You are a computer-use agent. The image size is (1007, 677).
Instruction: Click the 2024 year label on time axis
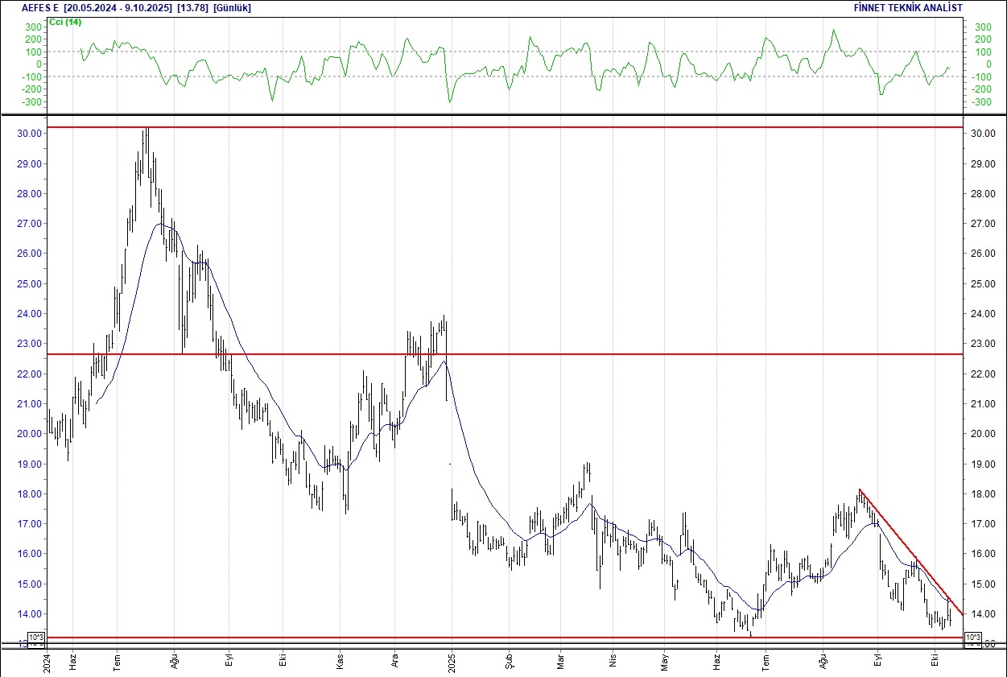[46, 663]
